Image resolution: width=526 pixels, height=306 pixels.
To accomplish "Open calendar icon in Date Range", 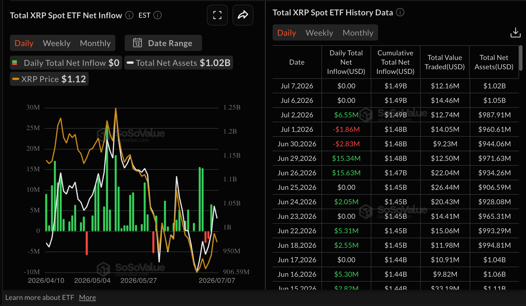I will click(x=137, y=43).
